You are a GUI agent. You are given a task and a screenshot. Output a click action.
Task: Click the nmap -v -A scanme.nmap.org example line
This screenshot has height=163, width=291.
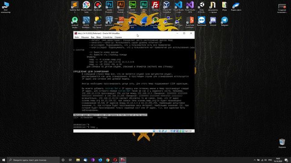(105, 59)
